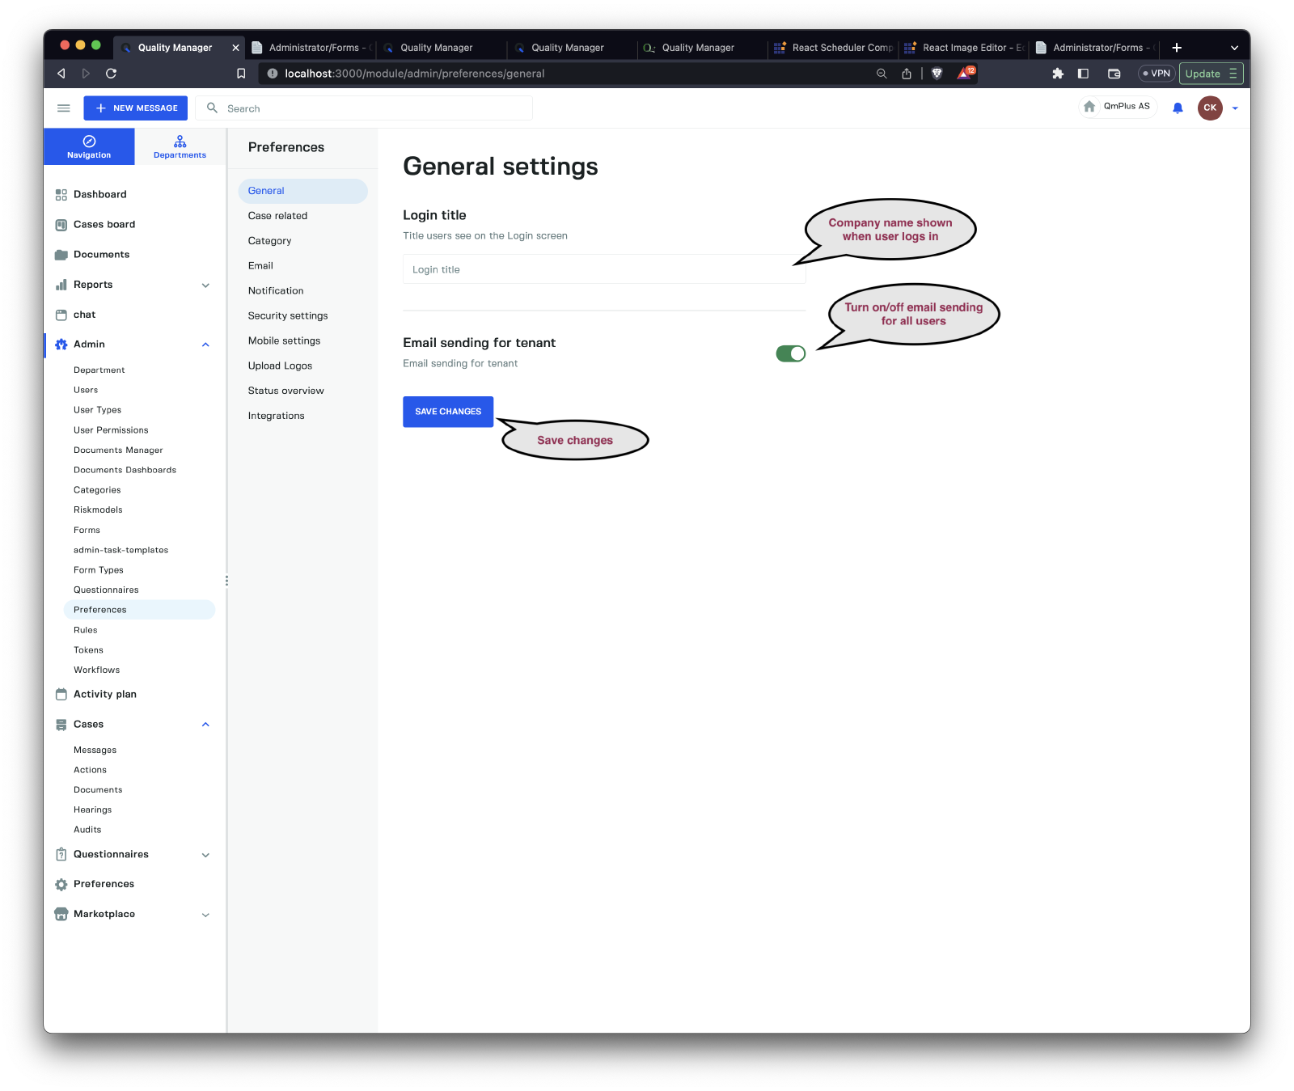The width and height of the screenshot is (1294, 1091).
Task: Click the CK user avatar
Action: tap(1209, 108)
